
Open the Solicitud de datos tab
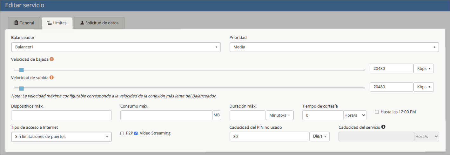pyautogui.click(x=99, y=23)
